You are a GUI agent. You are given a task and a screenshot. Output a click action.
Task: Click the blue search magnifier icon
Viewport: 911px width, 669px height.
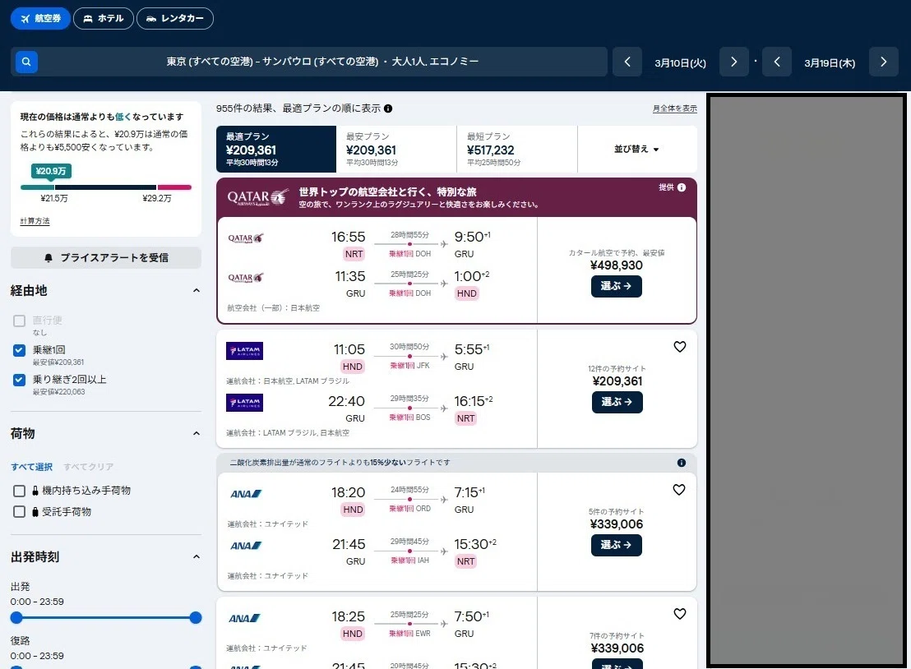pyautogui.click(x=26, y=62)
